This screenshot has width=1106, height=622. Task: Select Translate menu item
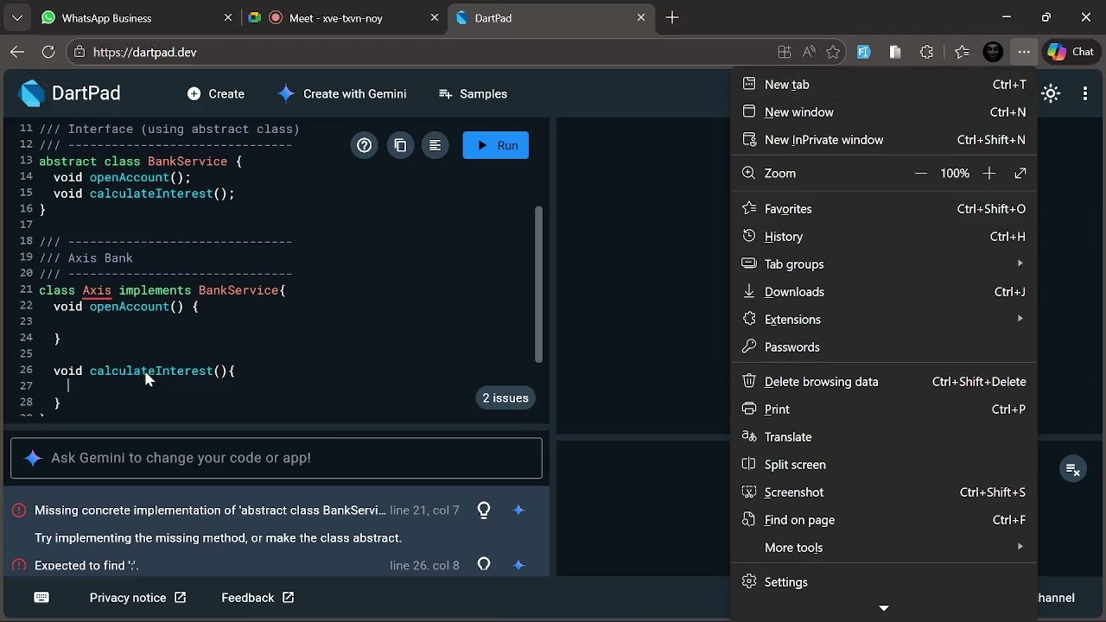click(x=884, y=437)
